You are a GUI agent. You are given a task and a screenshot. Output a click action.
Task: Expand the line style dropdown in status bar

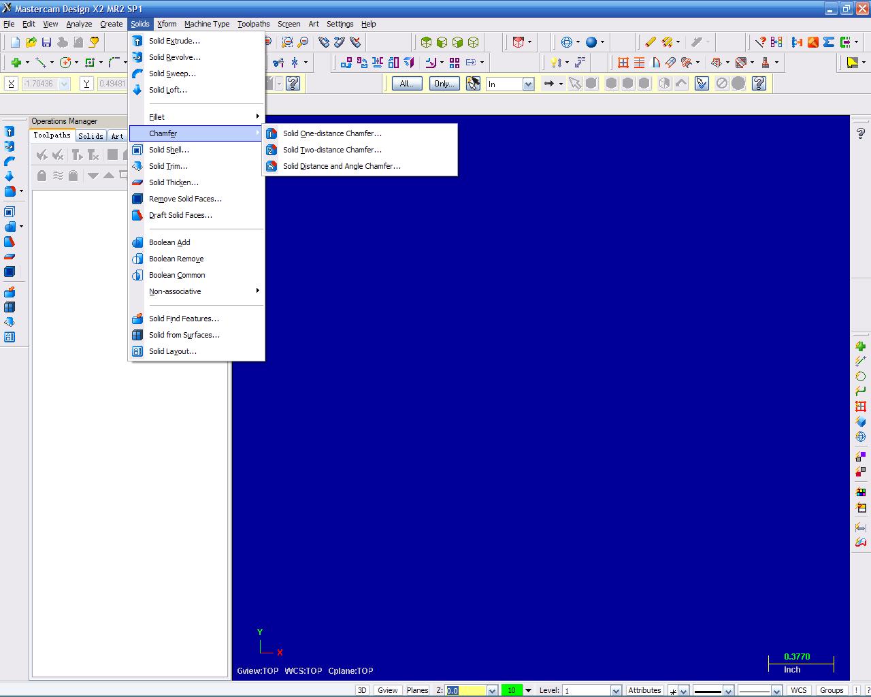click(728, 690)
